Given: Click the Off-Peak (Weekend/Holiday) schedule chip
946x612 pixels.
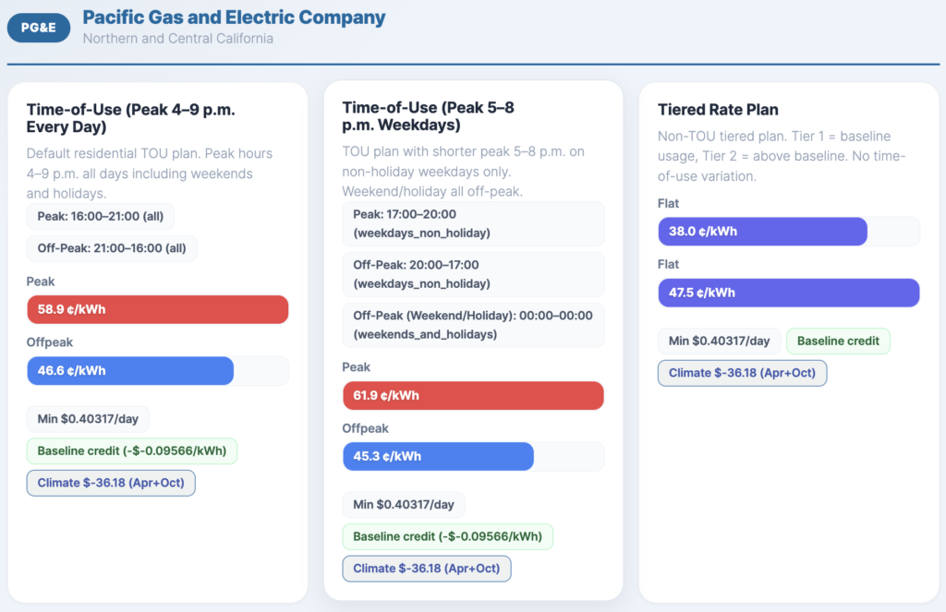Looking at the screenshot, I should click(x=472, y=325).
